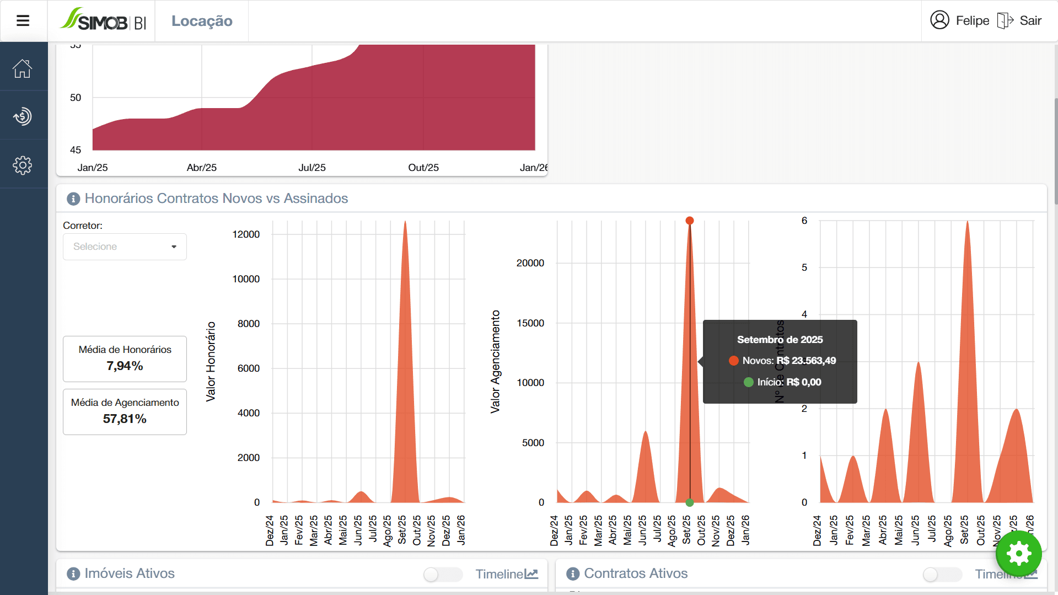1058x595 pixels.
Task: Click the info icon beside Imóveis Ativos
Action: click(72, 573)
